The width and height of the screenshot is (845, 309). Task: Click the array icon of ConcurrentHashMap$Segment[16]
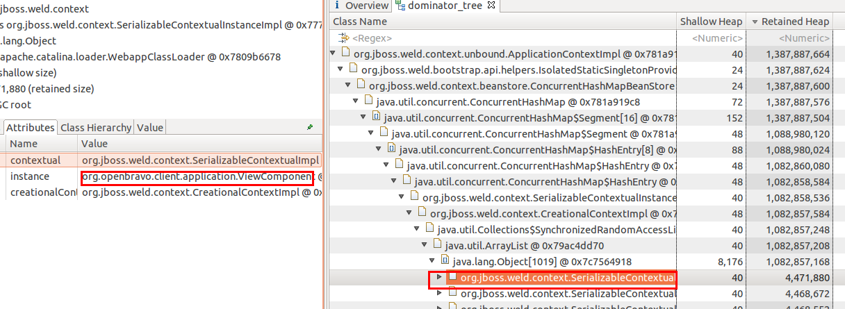[376, 117]
